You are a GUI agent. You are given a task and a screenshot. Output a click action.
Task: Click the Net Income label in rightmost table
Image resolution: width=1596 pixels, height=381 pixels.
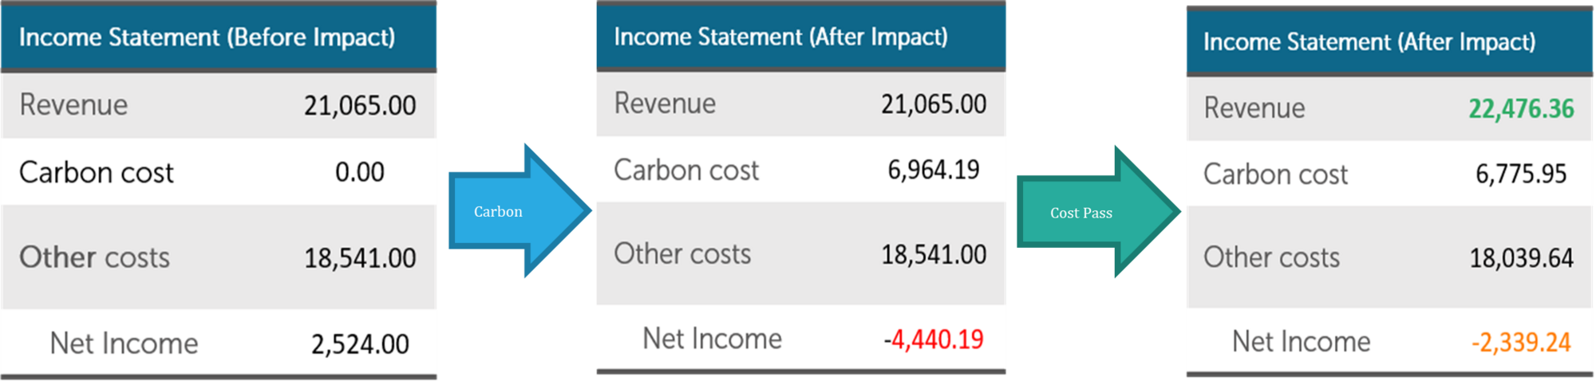[1302, 342]
